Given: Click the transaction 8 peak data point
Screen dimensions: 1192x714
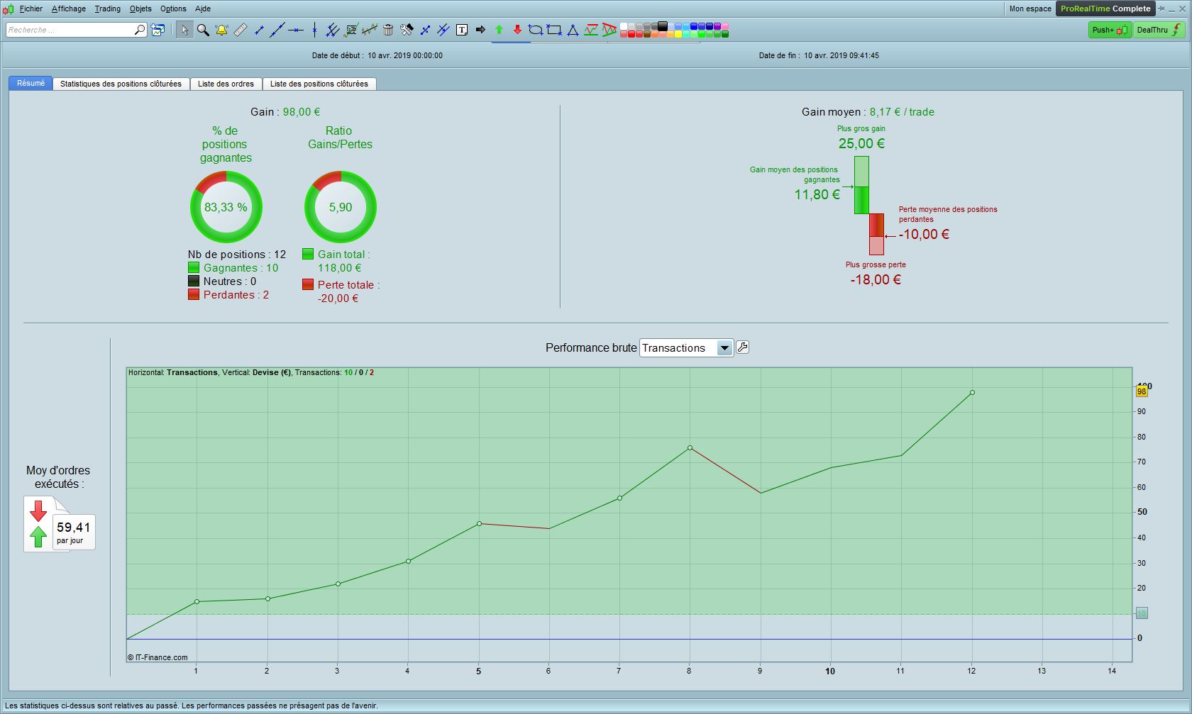Looking at the screenshot, I should [x=690, y=448].
